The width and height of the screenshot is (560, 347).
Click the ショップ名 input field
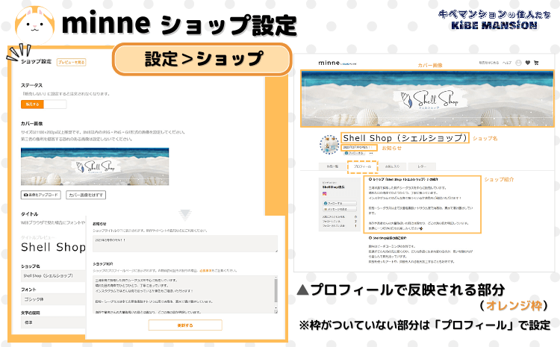click(x=54, y=276)
